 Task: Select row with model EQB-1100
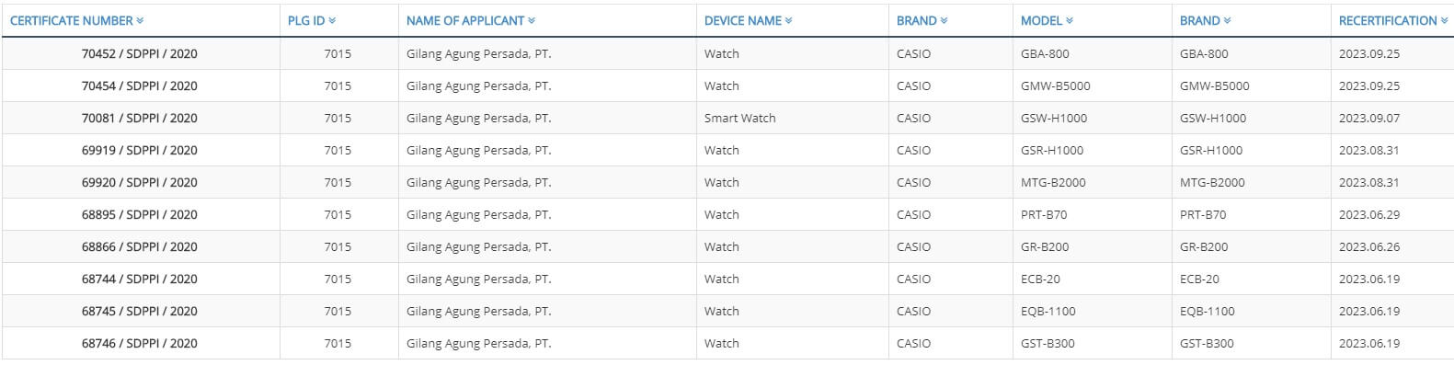(727, 311)
